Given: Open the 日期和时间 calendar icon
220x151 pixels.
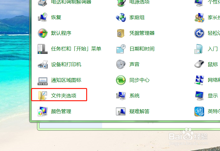Looking at the screenshot, I should [x=121, y=49].
